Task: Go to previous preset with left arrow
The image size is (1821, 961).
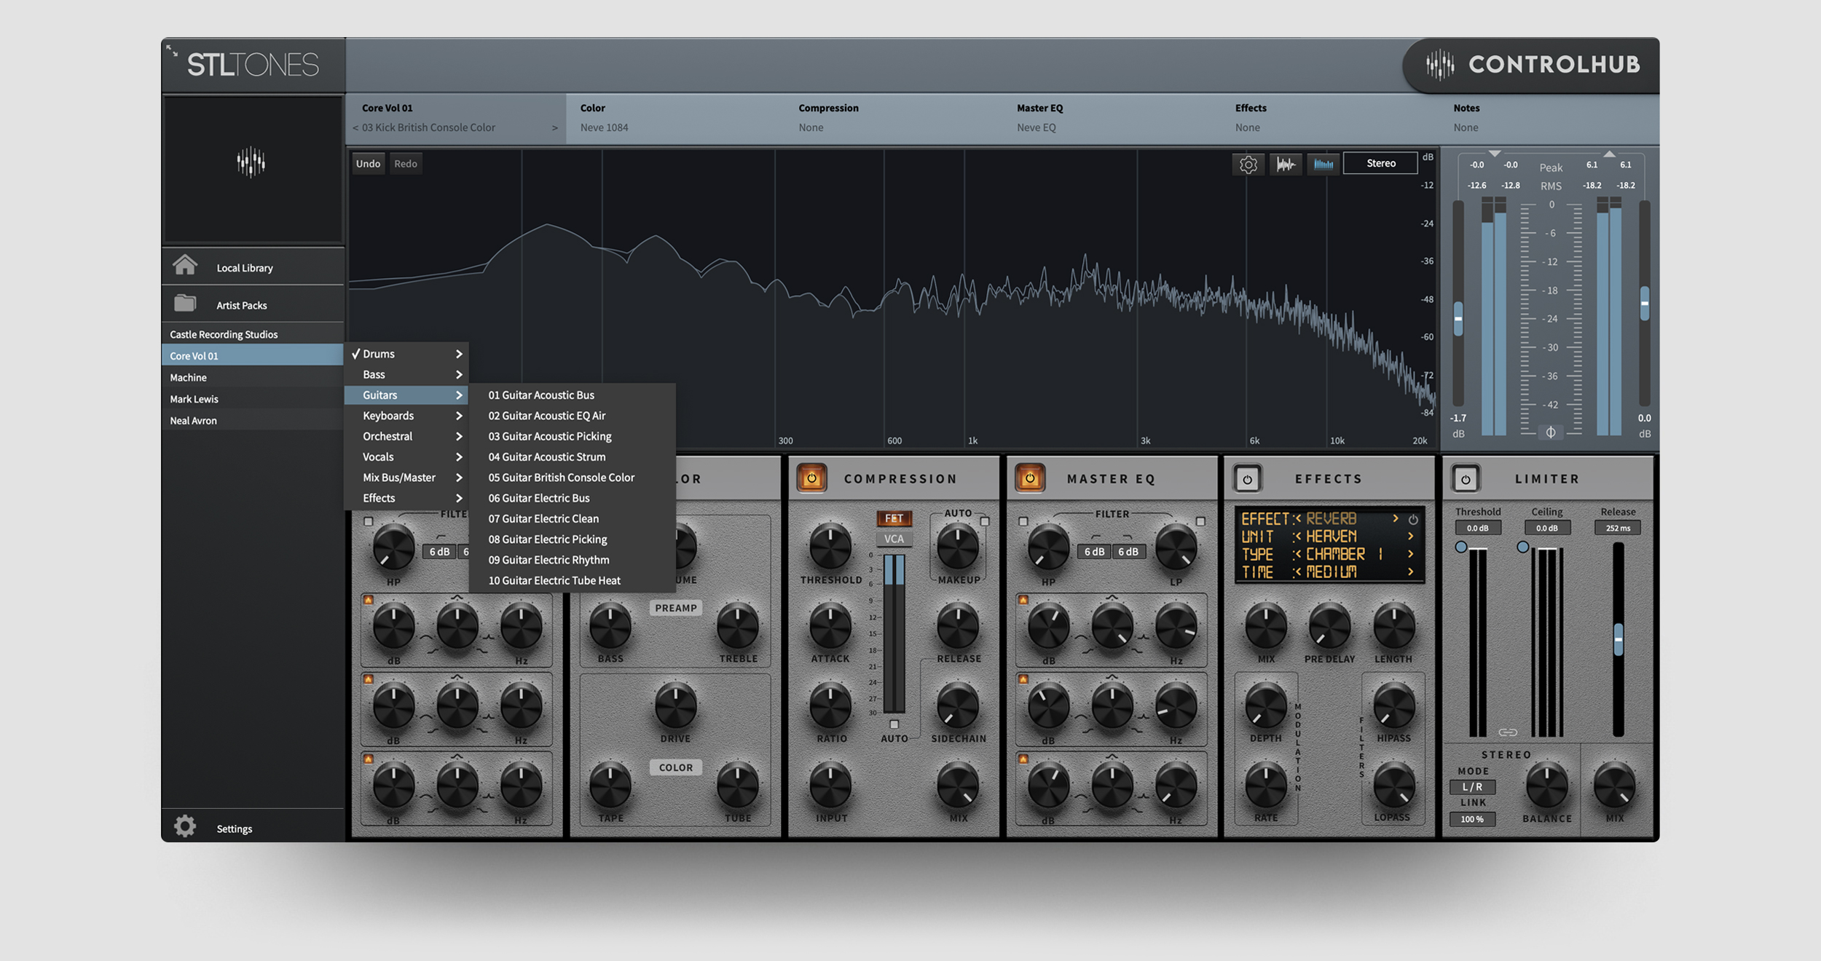Action: [355, 127]
